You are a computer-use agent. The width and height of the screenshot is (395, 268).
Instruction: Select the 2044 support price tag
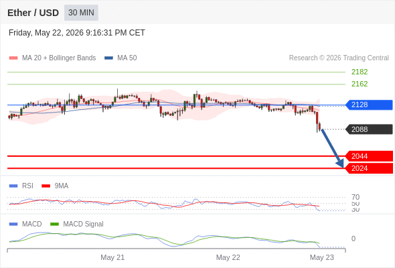click(369, 156)
